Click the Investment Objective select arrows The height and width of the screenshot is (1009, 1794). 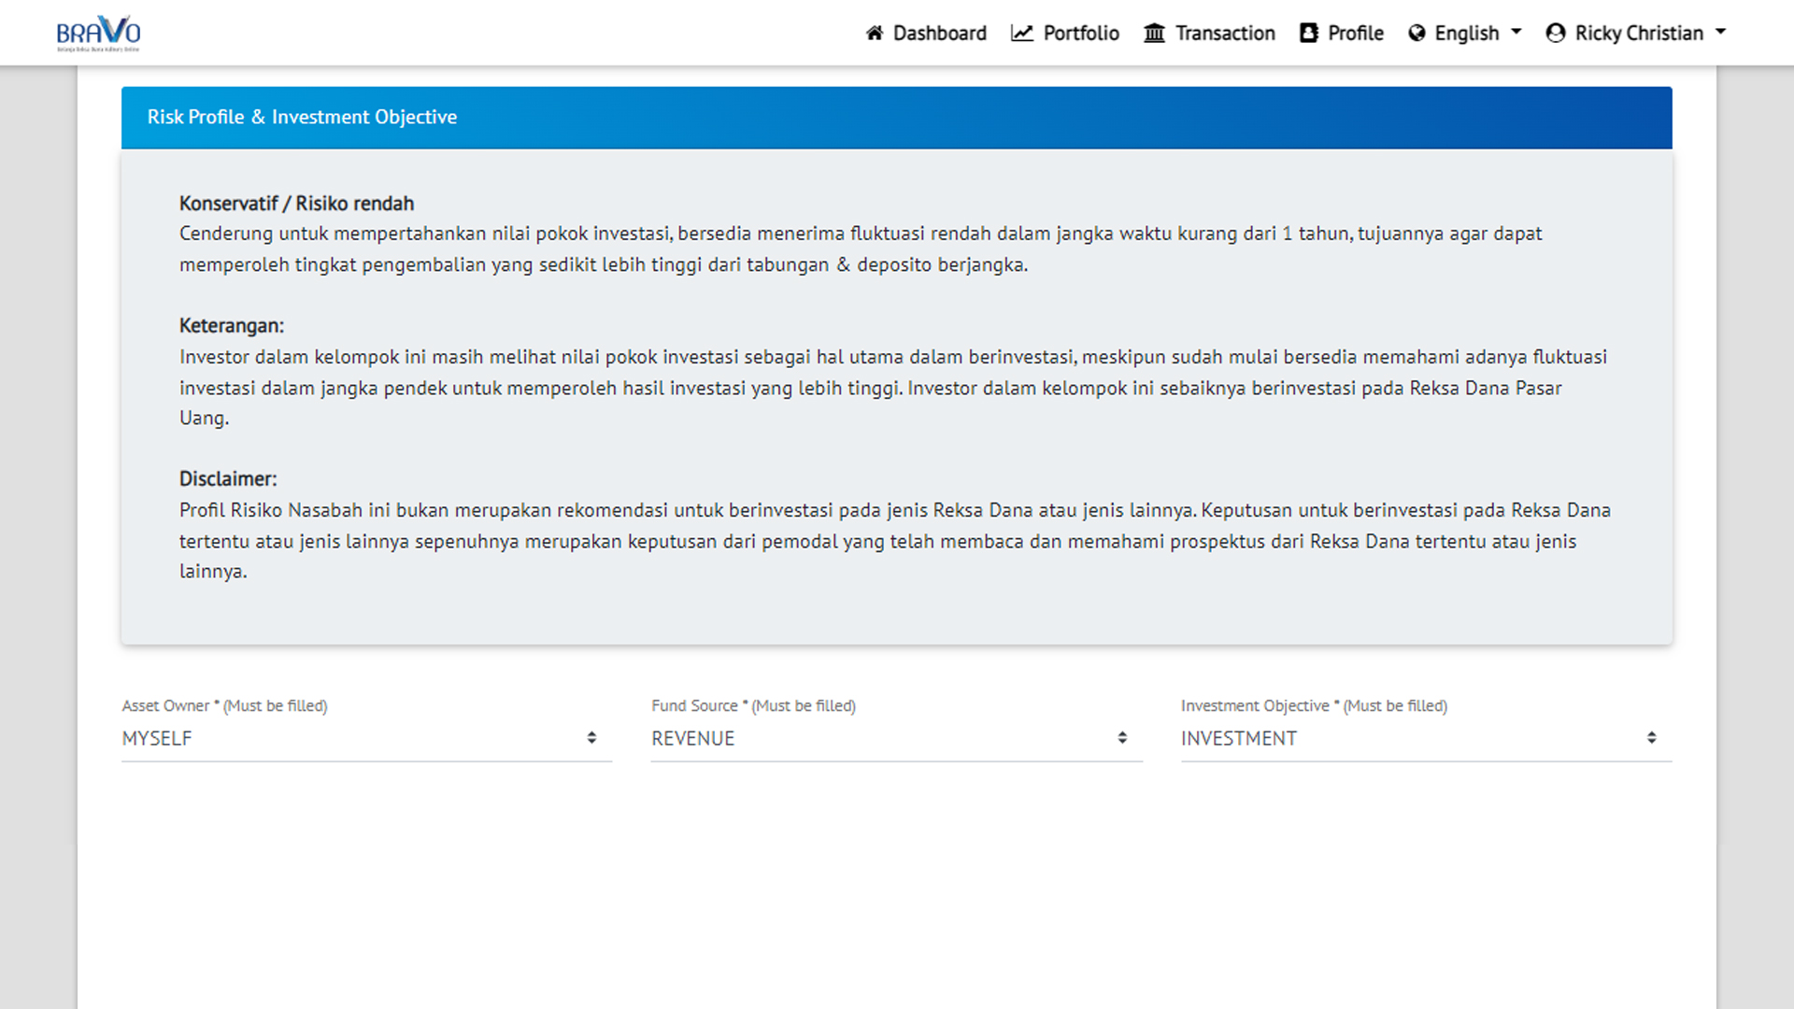pyautogui.click(x=1652, y=738)
